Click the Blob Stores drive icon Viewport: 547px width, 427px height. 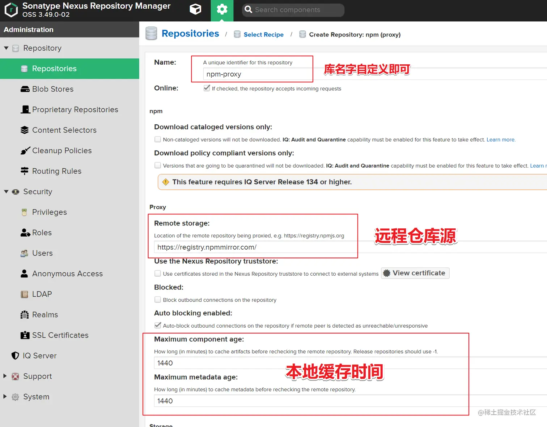[25, 89]
